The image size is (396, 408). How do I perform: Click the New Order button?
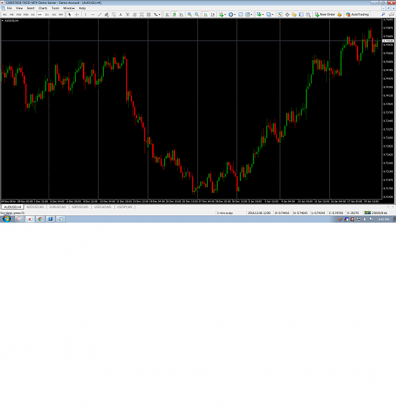click(325, 14)
